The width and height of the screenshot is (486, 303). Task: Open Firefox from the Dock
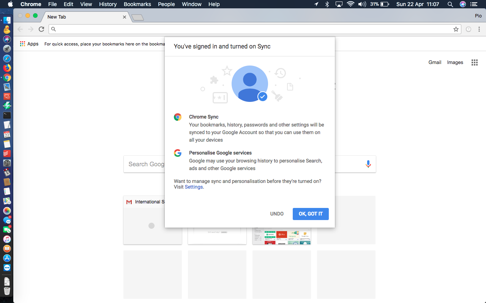pos(7,68)
